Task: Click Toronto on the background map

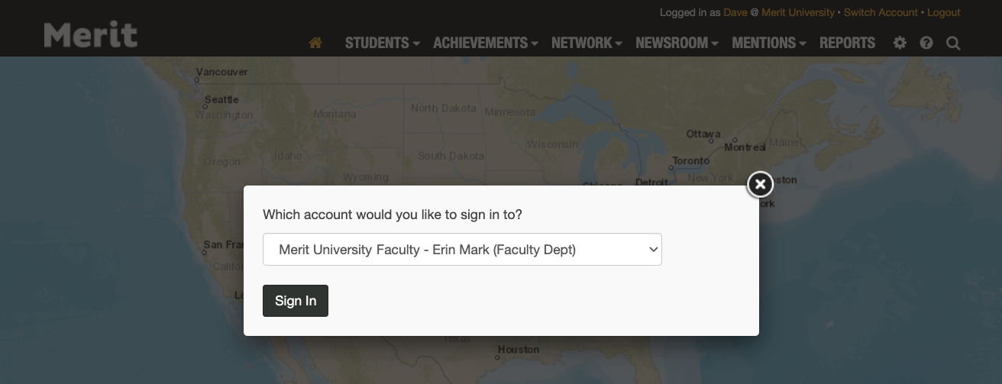Action: coord(690,161)
